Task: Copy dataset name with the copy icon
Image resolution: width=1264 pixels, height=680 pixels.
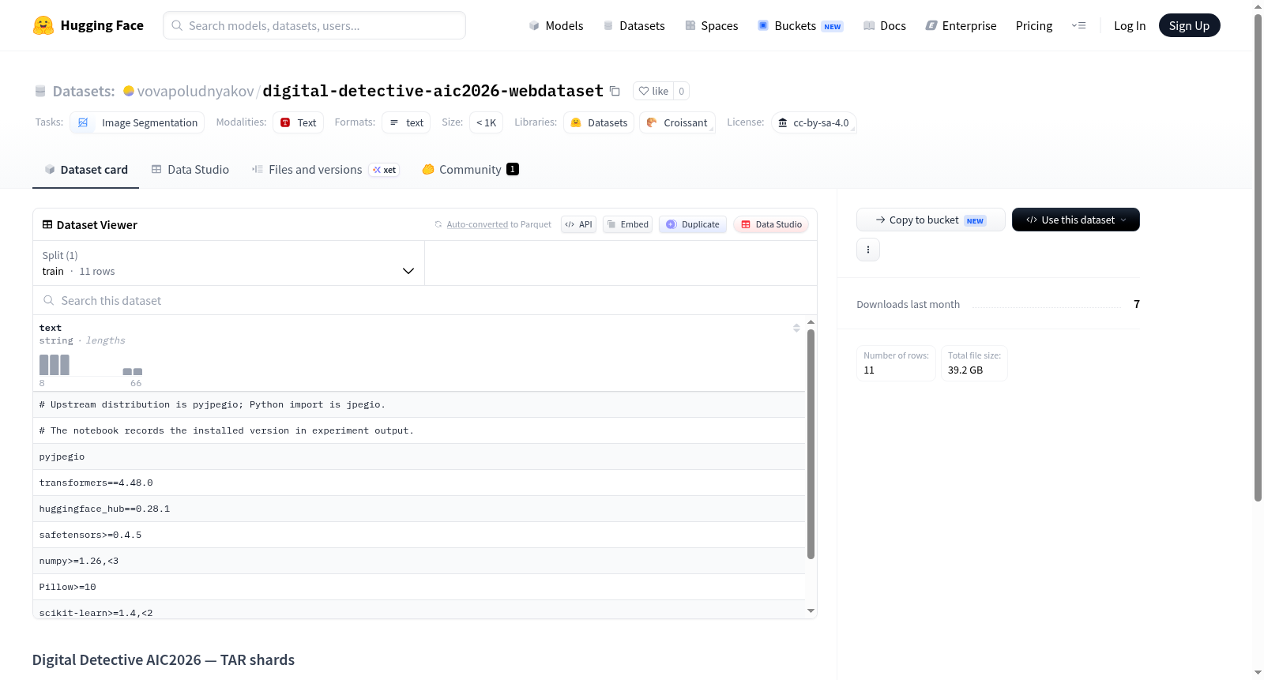Action: click(615, 91)
